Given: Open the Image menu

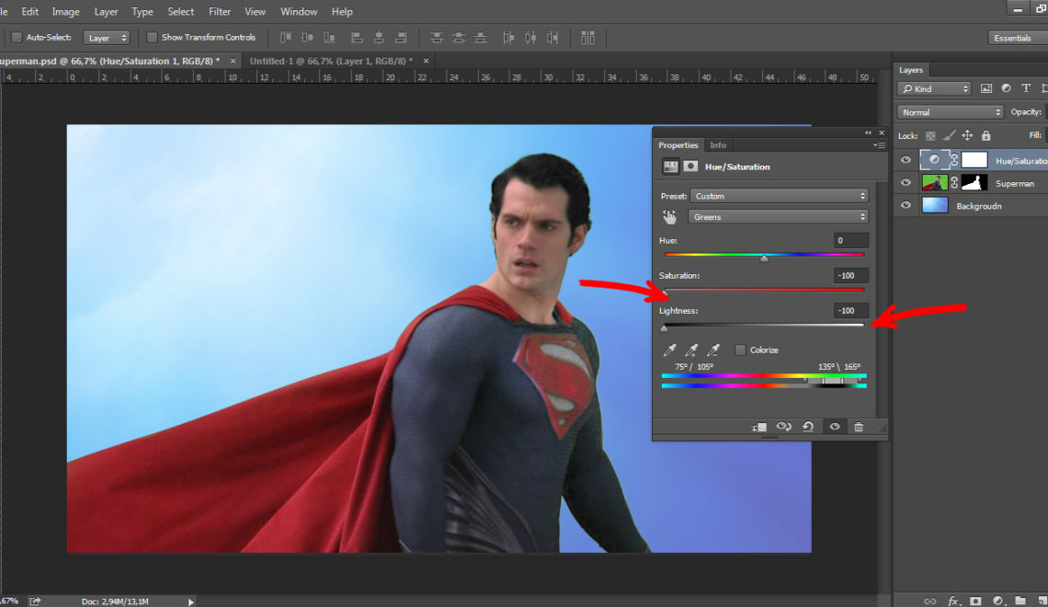Looking at the screenshot, I should point(65,12).
